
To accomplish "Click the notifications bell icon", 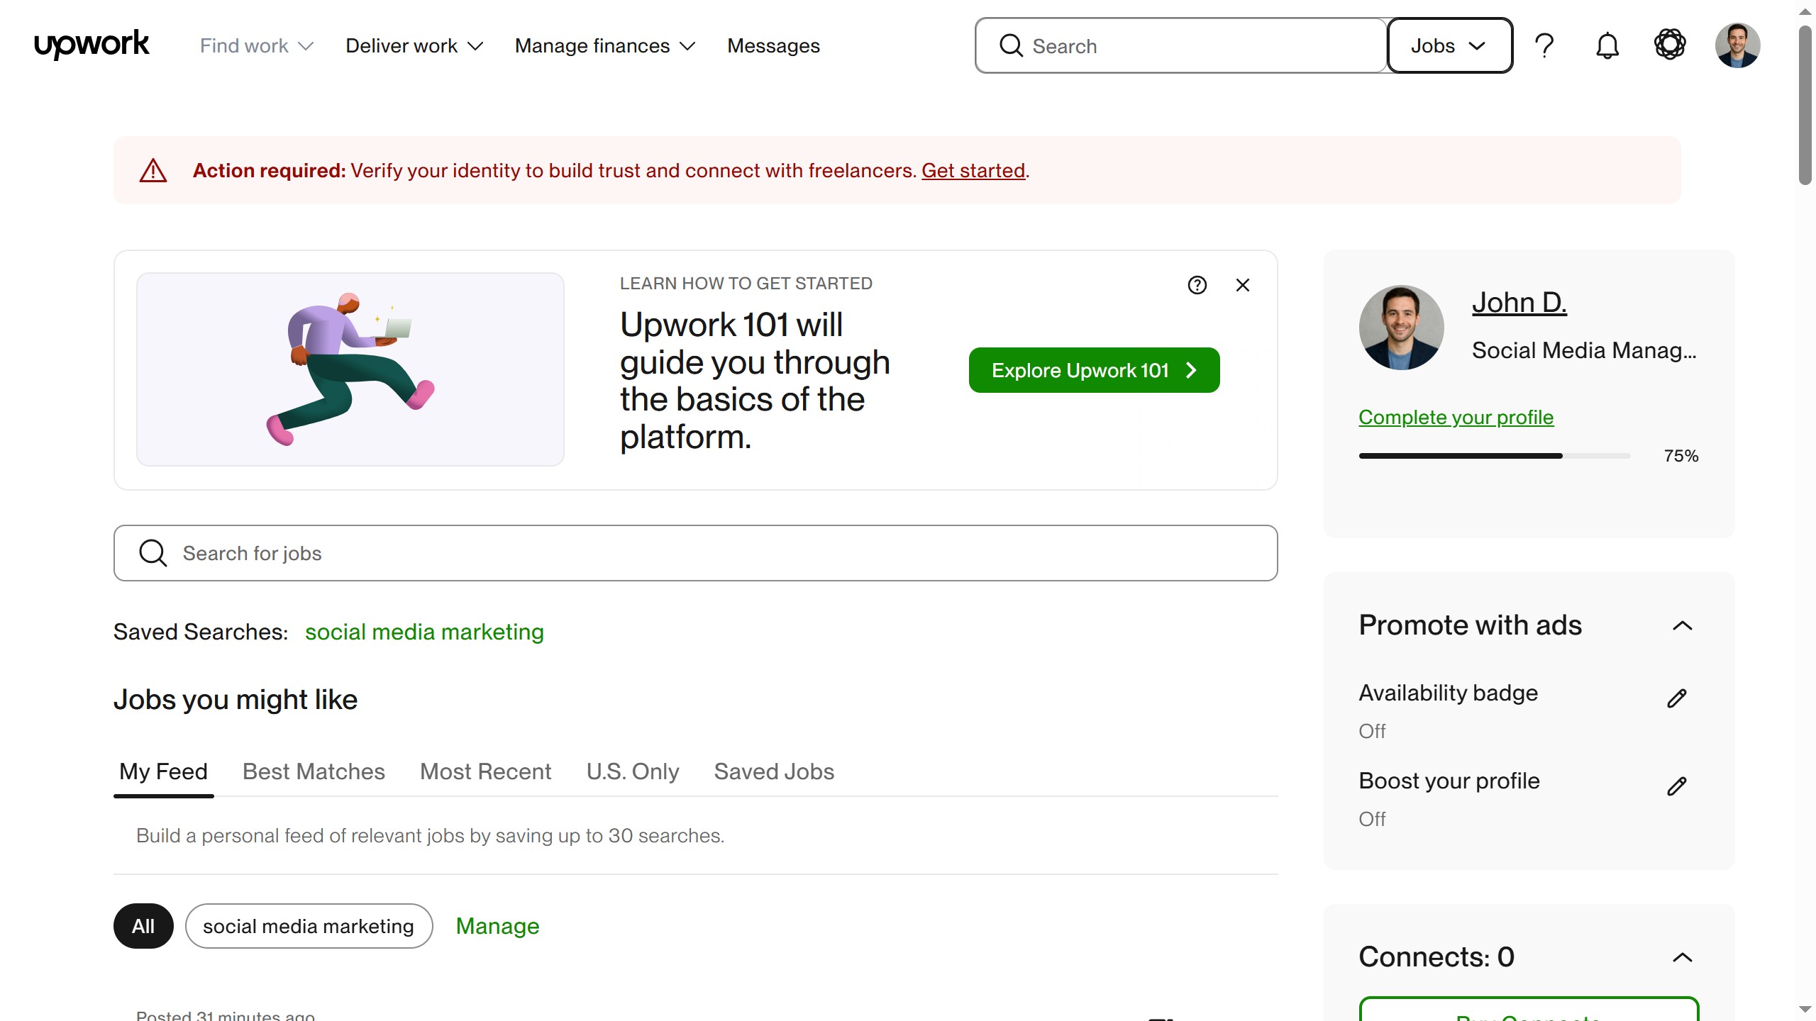I will click(x=1607, y=45).
